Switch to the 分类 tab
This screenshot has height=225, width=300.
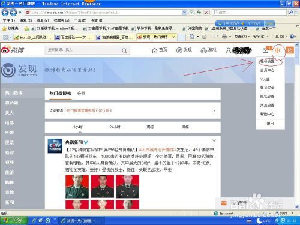(81, 94)
